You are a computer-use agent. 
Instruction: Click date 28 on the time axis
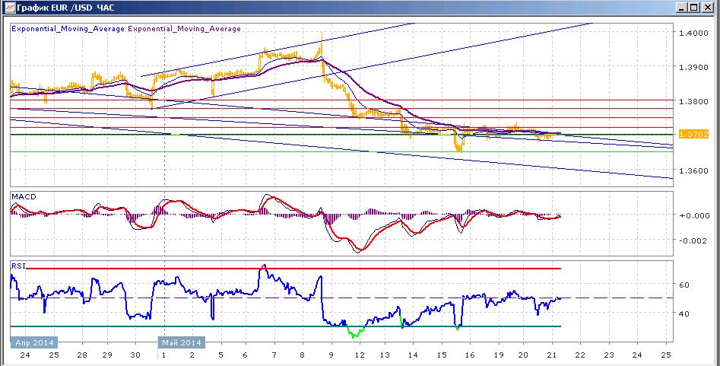coord(82,355)
